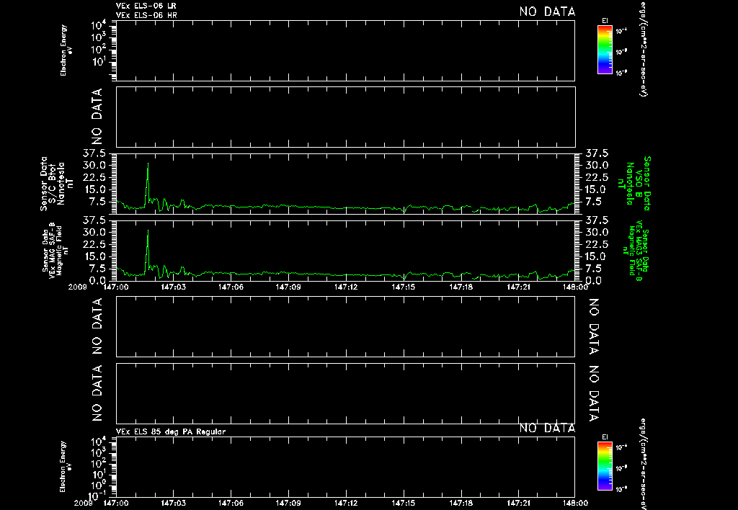Image resolution: width=738 pixels, height=510 pixels.
Task: Click '30.0' on VSO B right axis
Action: tap(596, 165)
